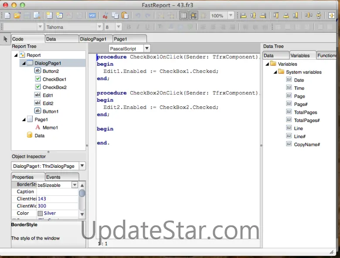Select Edit1 in the Report Tree
Image resolution: width=340 pixels, height=258 pixels.
[48, 95]
